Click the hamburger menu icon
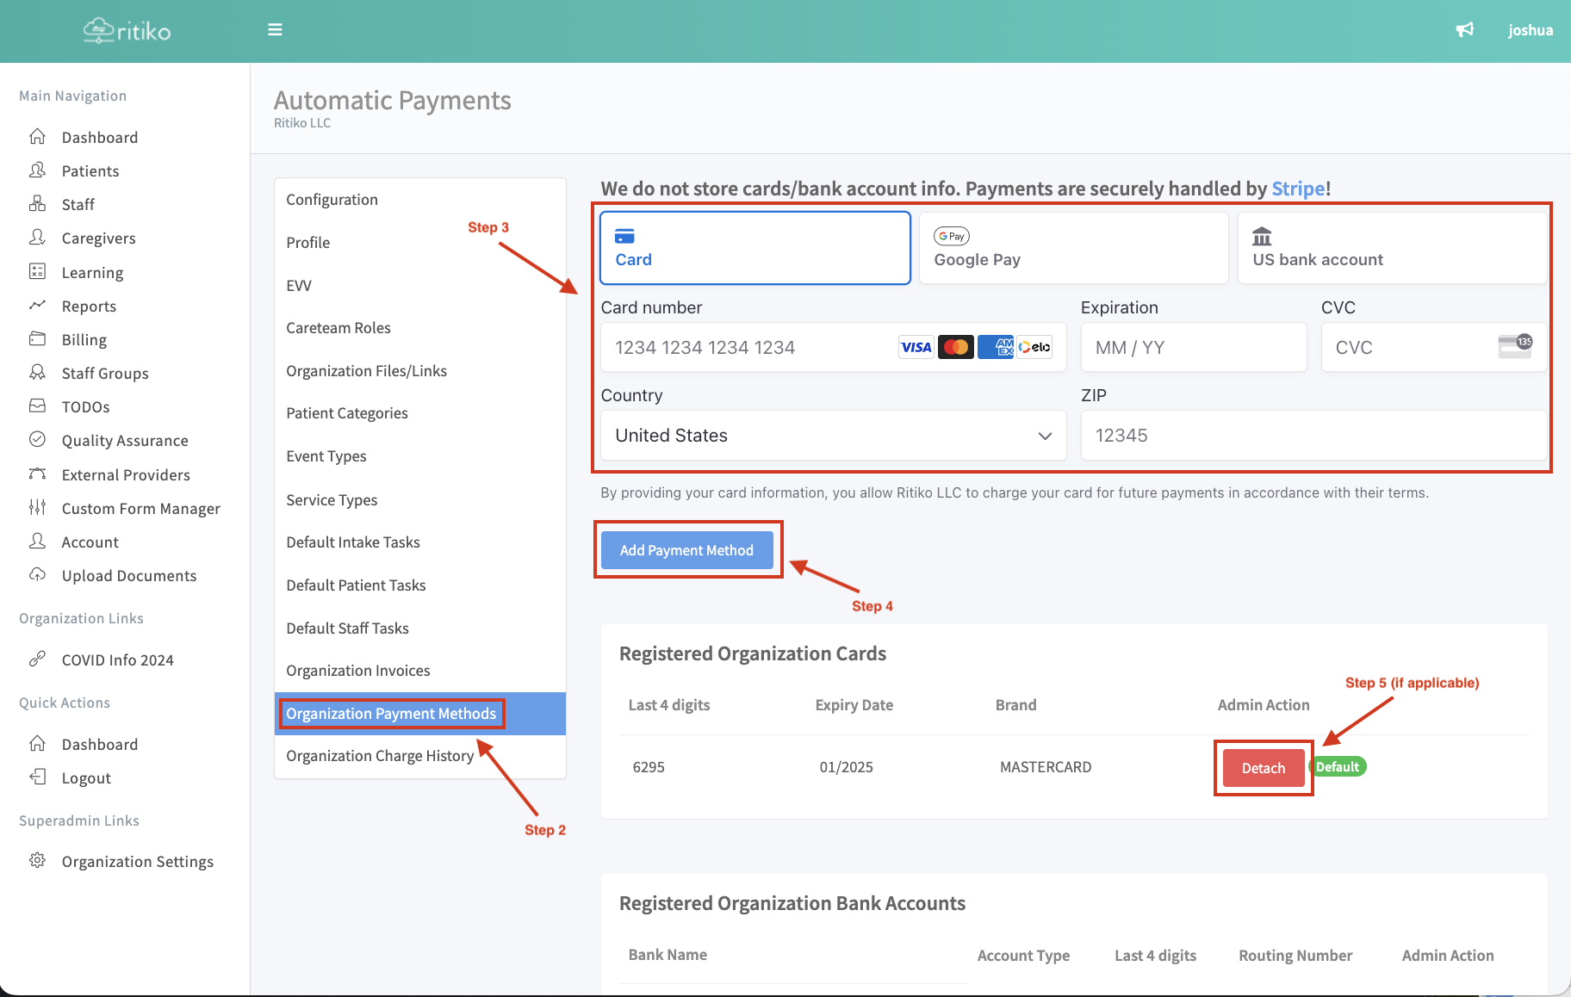 275,30
